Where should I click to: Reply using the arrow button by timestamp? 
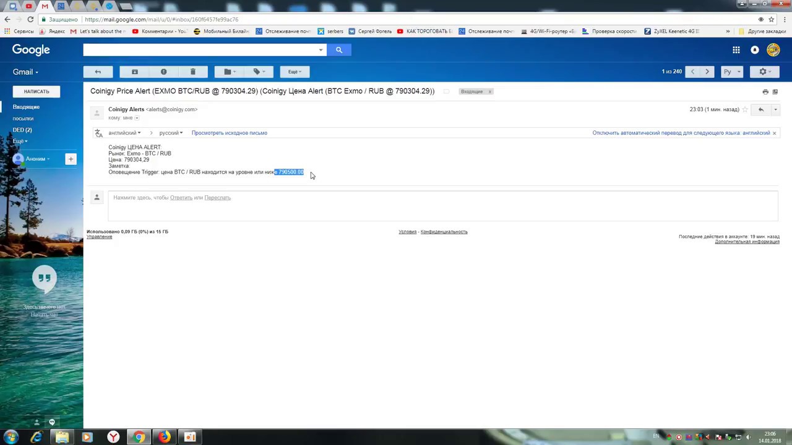(761, 109)
